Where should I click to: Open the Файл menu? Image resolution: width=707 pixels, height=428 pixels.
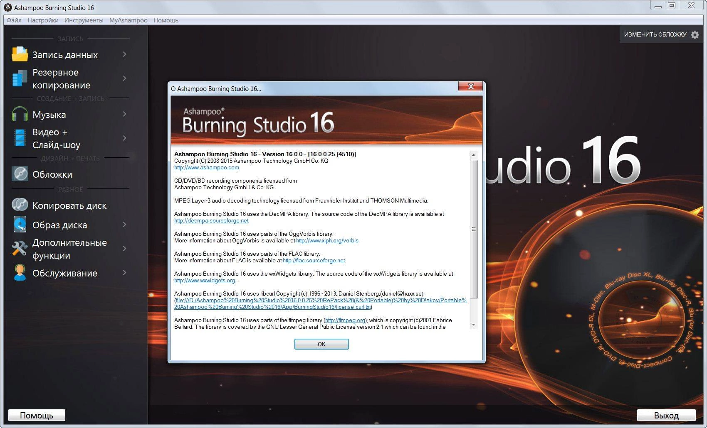pyautogui.click(x=14, y=20)
